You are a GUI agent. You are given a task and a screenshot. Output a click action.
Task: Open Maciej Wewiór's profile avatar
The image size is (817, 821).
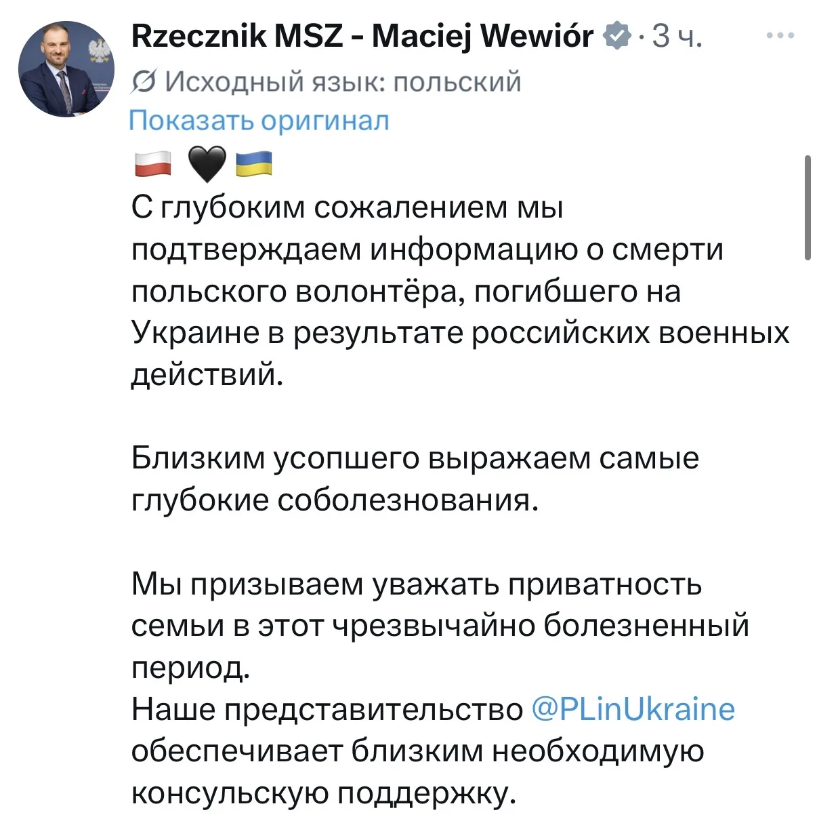click(x=66, y=69)
